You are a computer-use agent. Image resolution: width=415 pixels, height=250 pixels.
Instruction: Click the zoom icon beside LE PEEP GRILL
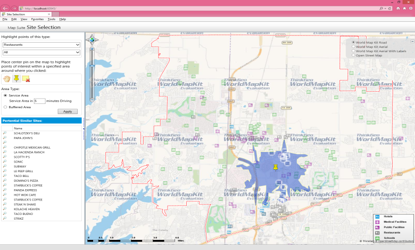coord(5,171)
